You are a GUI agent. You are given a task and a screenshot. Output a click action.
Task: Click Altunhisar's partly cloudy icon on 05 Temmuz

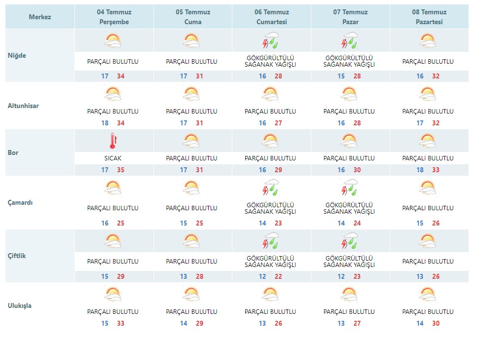click(x=191, y=94)
